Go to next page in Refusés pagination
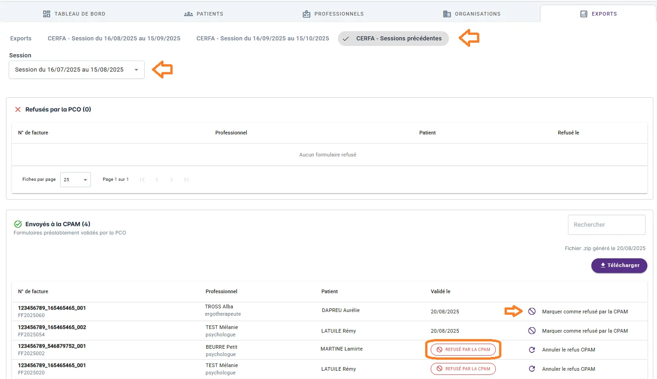Image resolution: width=657 pixels, height=379 pixels. (171, 179)
